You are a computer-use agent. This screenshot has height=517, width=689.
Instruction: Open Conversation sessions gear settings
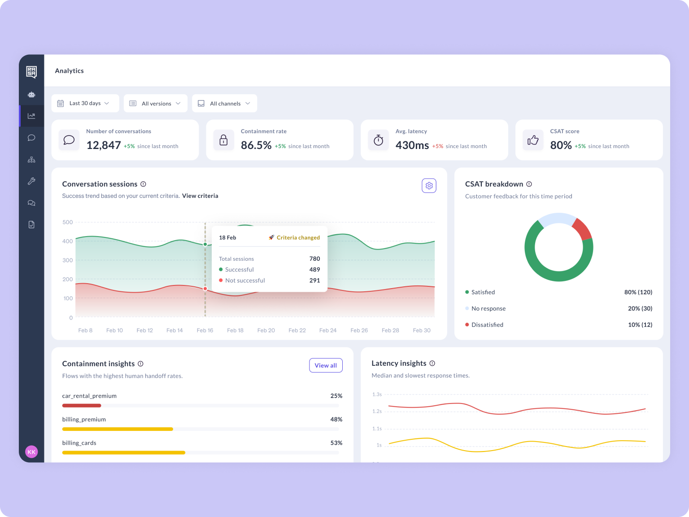pos(429,186)
